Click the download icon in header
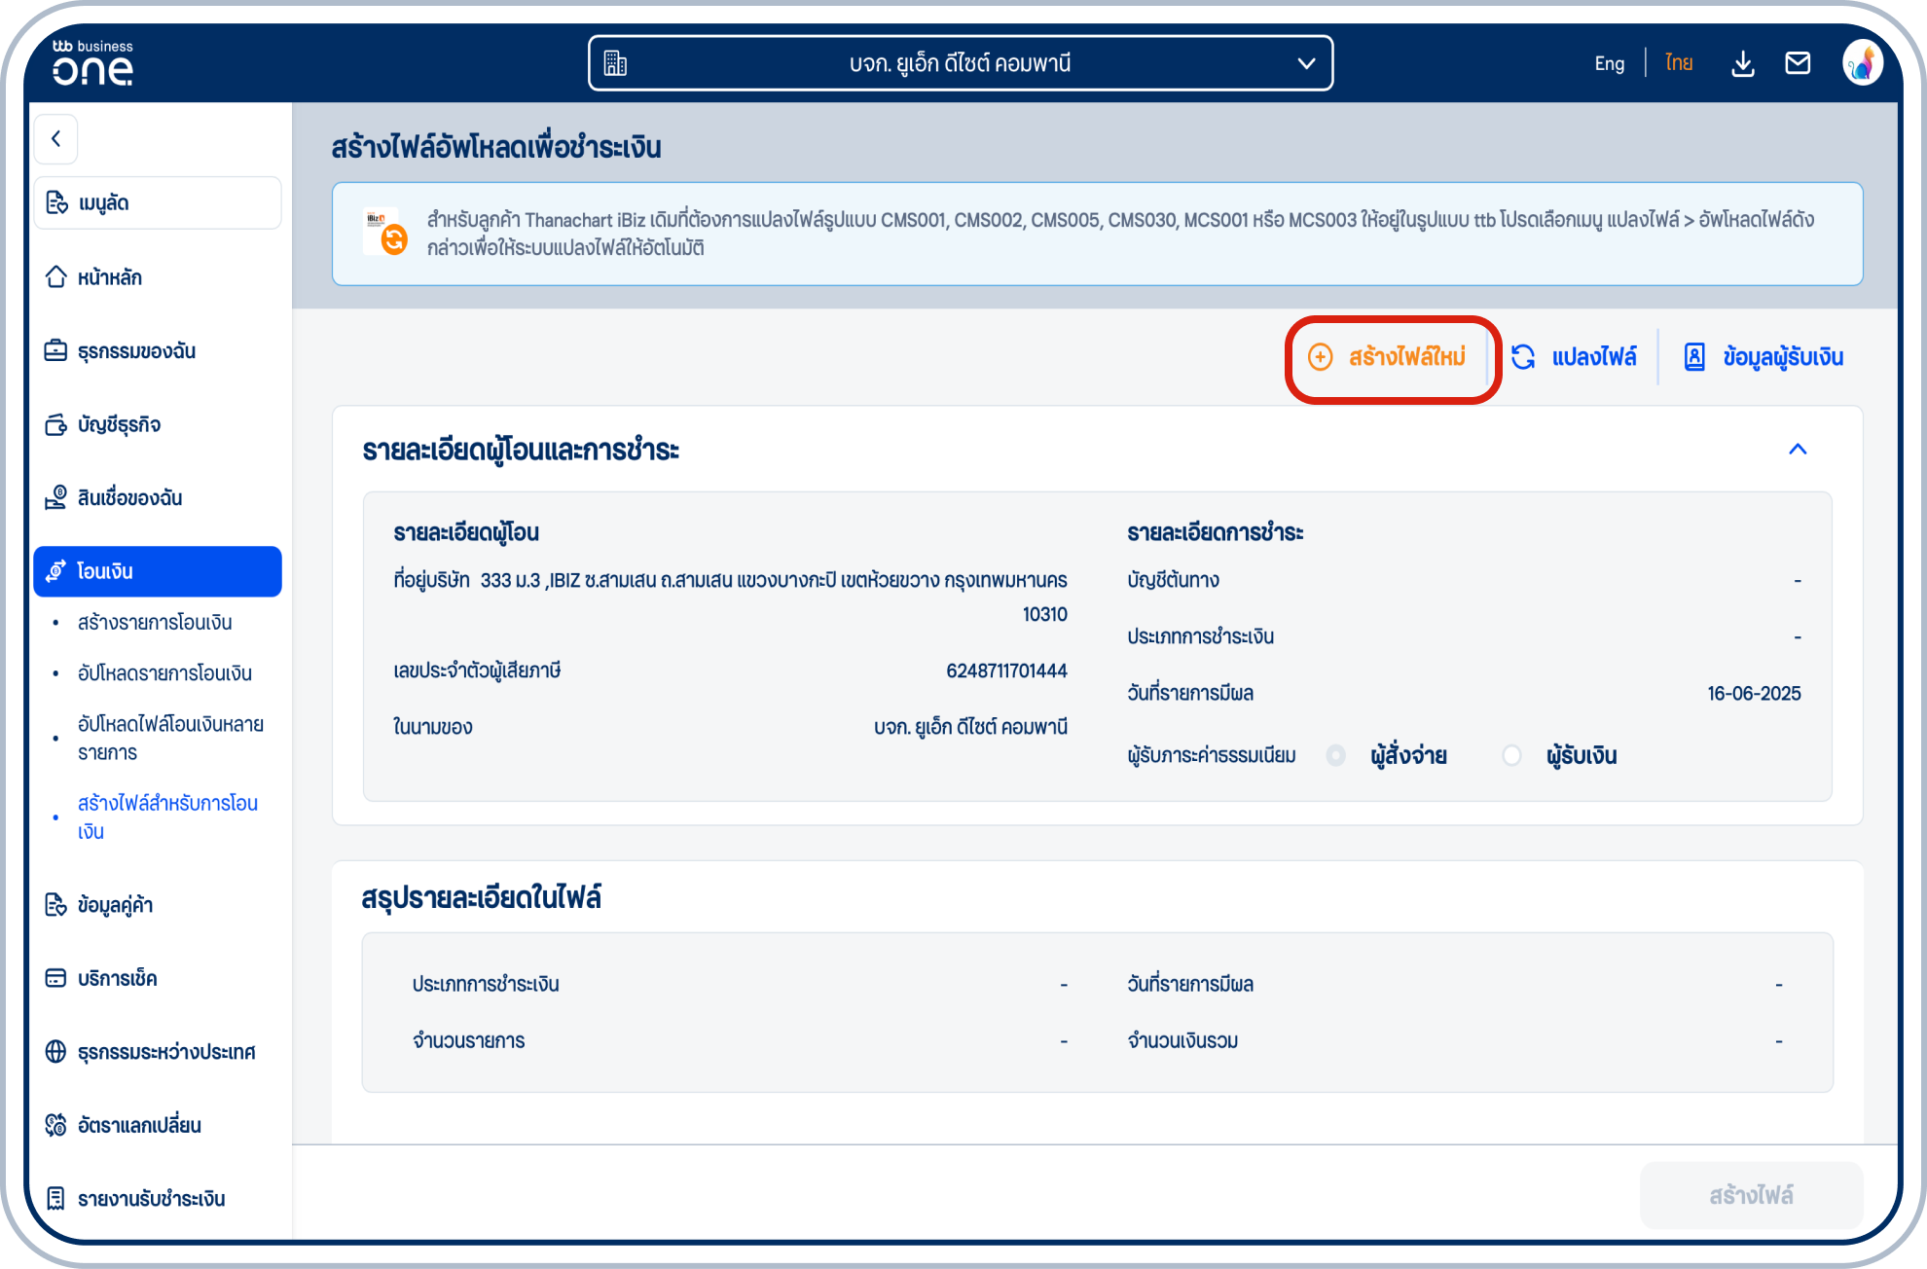Screen dimensions: 1927x1269 (1742, 64)
